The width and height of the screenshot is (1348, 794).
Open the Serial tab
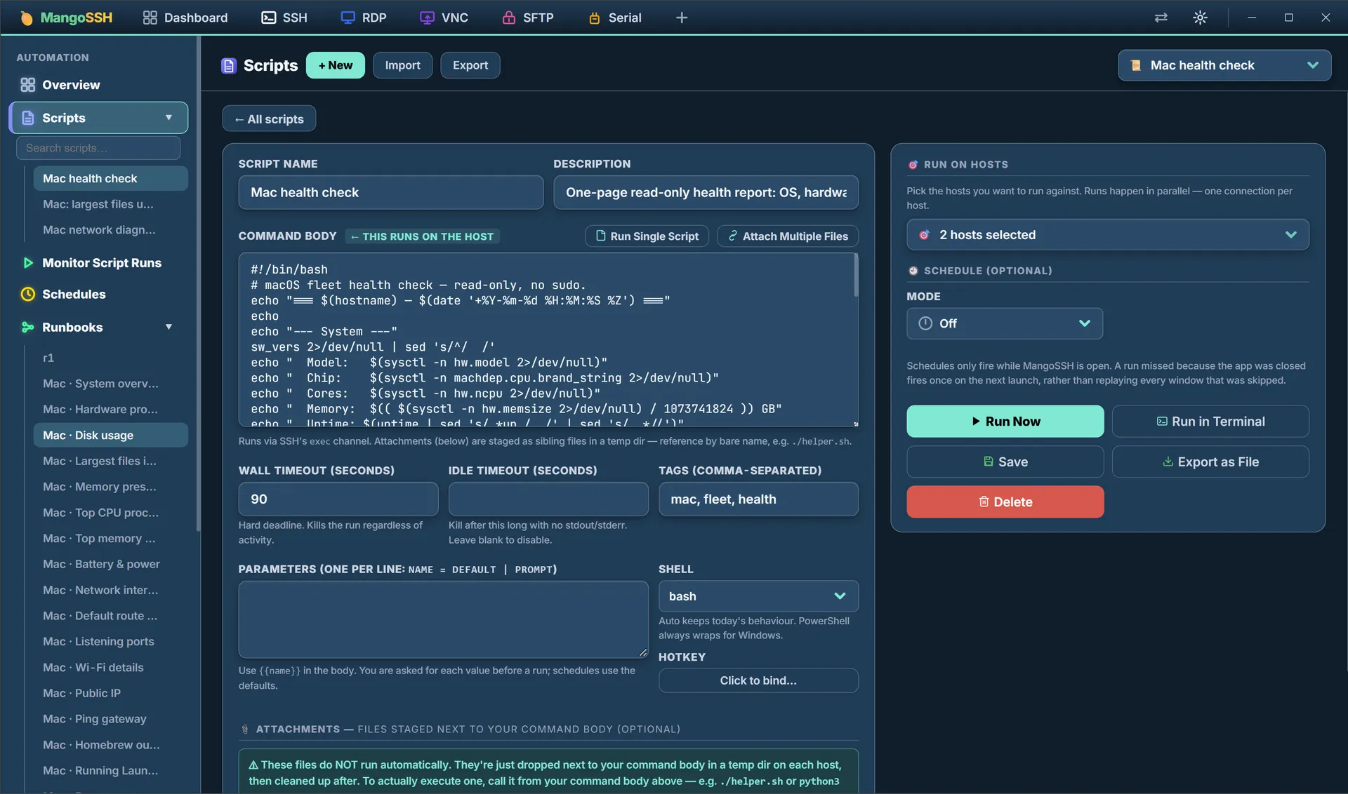coord(615,18)
